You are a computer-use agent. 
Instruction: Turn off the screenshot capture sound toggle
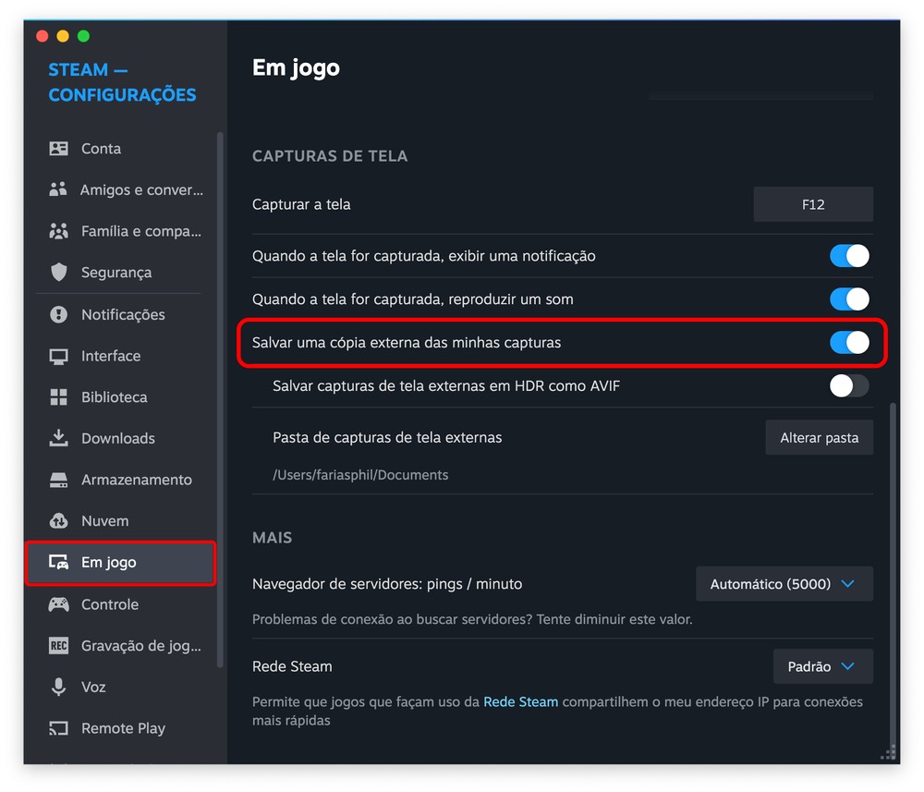pos(849,299)
